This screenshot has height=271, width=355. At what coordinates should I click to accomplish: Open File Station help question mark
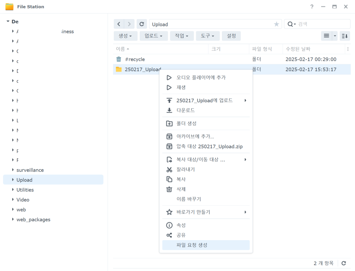[312, 7]
